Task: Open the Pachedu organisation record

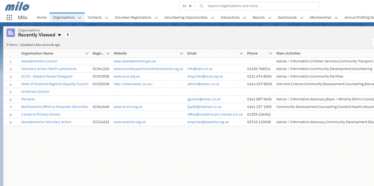Action: (x=28, y=99)
